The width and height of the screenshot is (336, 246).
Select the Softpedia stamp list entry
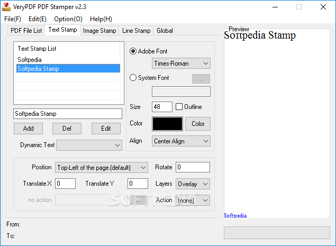[x=68, y=60]
